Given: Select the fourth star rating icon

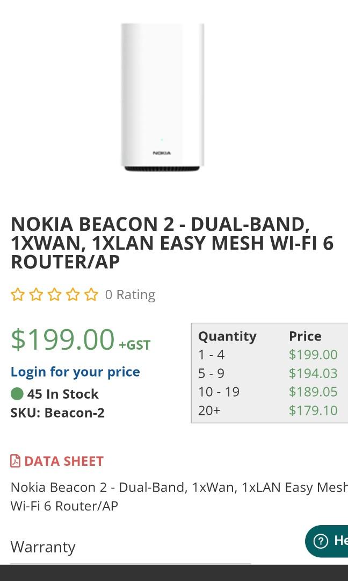Looking at the screenshot, I should [73, 294].
